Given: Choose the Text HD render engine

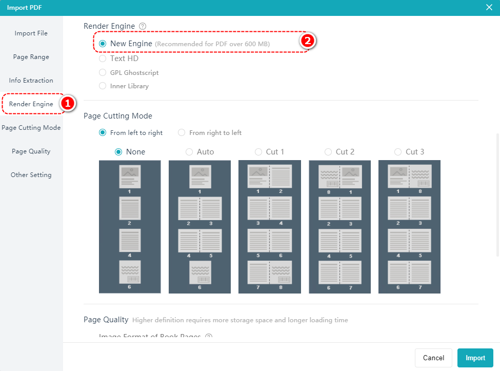Looking at the screenshot, I should [103, 58].
